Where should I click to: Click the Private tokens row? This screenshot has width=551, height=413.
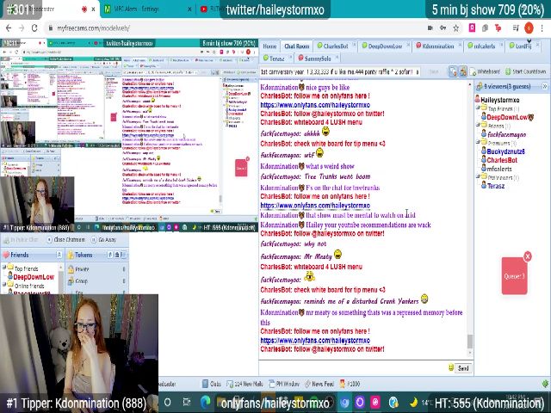point(96,269)
